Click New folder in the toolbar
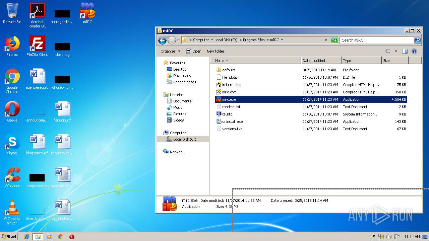This screenshot has width=429, height=241. pyautogui.click(x=216, y=51)
